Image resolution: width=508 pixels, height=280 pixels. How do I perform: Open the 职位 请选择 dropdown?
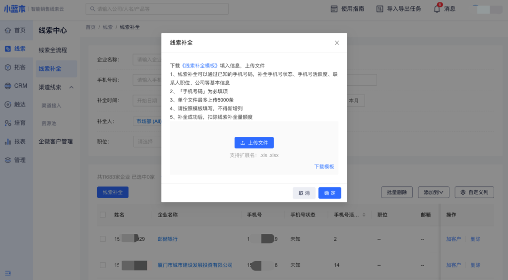(147, 142)
